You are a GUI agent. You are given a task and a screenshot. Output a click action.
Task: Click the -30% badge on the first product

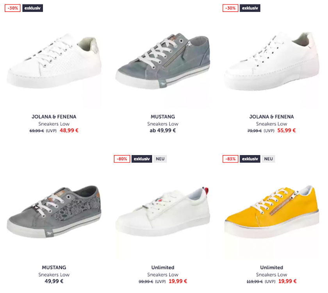pyautogui.click(x=12, y=8)
